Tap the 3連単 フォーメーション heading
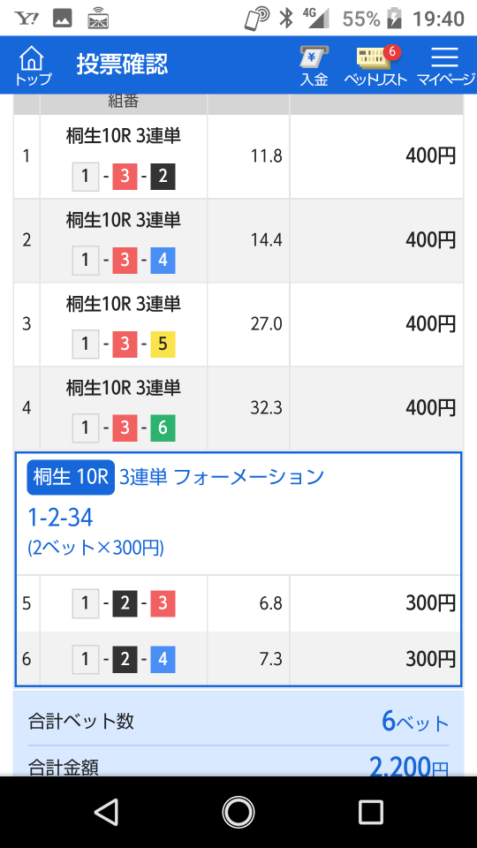This screenshot has width=477, height=848. (221, 477)
